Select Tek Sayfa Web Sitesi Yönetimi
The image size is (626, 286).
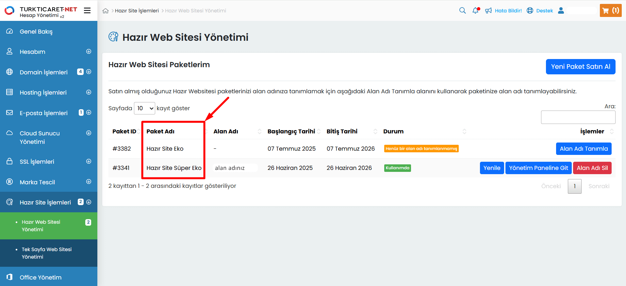49,253
